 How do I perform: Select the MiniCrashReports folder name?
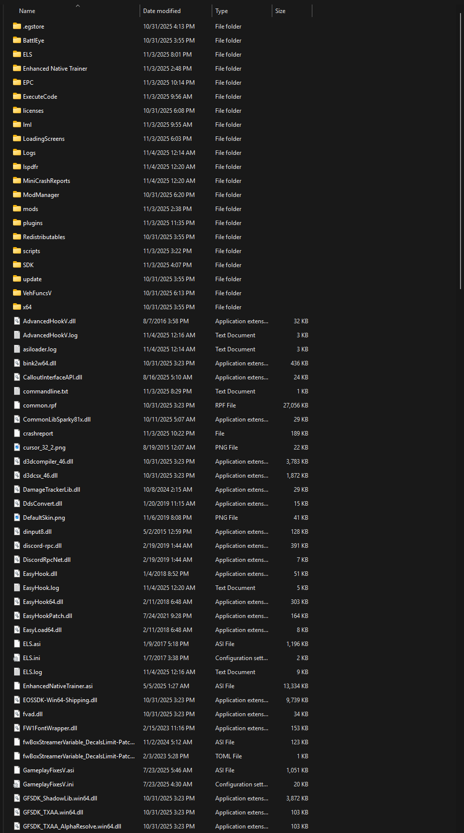[x=47, y=181]
